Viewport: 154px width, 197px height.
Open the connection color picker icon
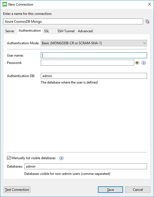(x=147, y=22)
